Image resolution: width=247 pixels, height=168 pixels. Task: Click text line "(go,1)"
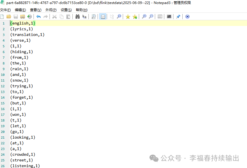[x=17, y=132]
